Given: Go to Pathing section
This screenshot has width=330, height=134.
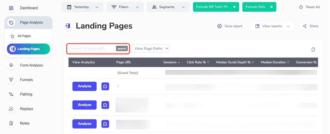Looking at the screenshot, I should (x=26, y=94).
